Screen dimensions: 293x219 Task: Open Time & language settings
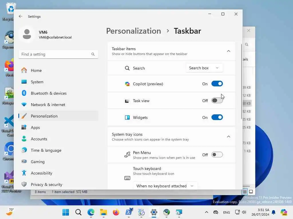(58, 150)
